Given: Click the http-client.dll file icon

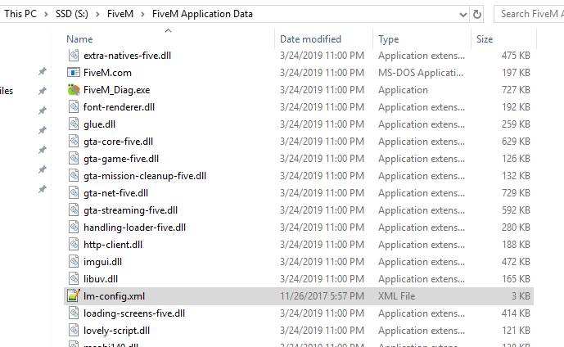Looking at the screenshot, I should [x=74, y=245].
